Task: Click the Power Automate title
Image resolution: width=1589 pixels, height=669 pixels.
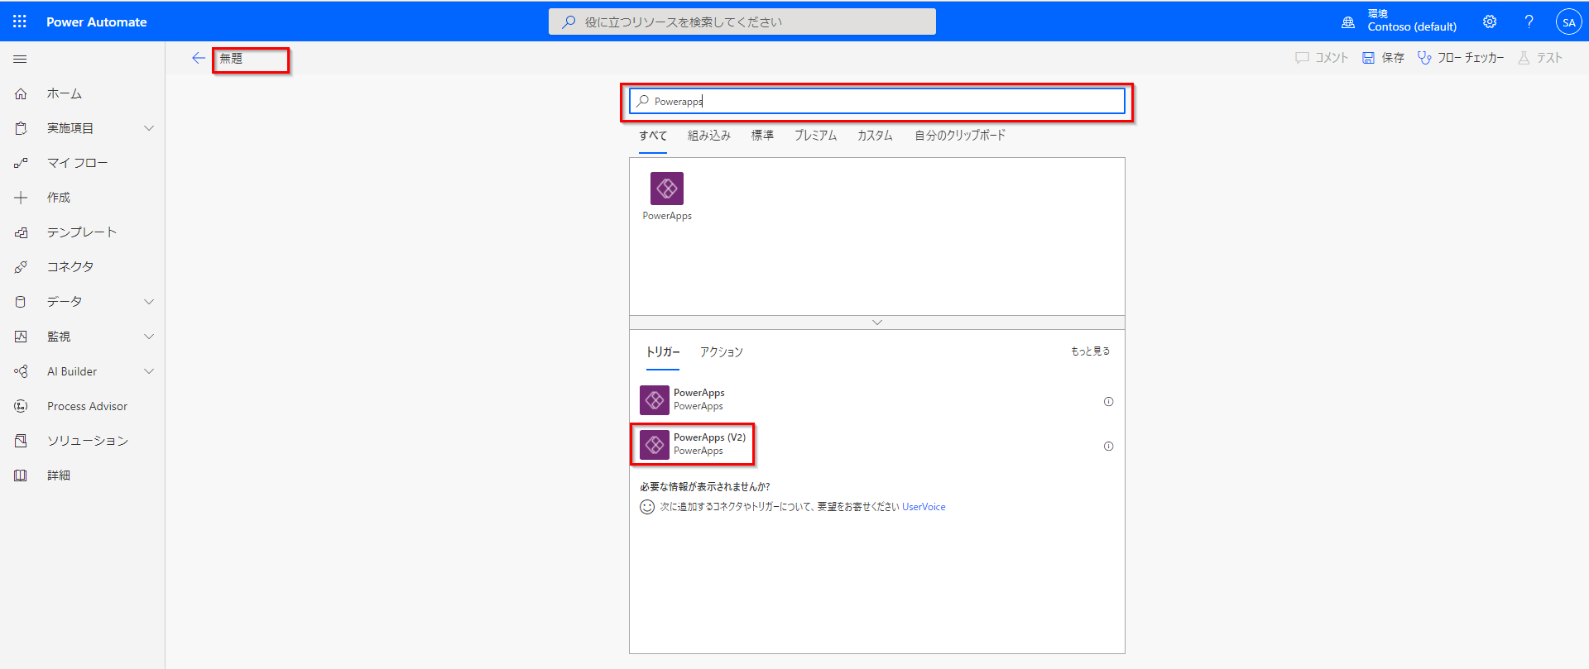Action: (96, 22)
